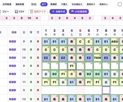Viewport: 123px width, 102px height.
Task: Select day 1 水 column header
Action: click(46, 32)
